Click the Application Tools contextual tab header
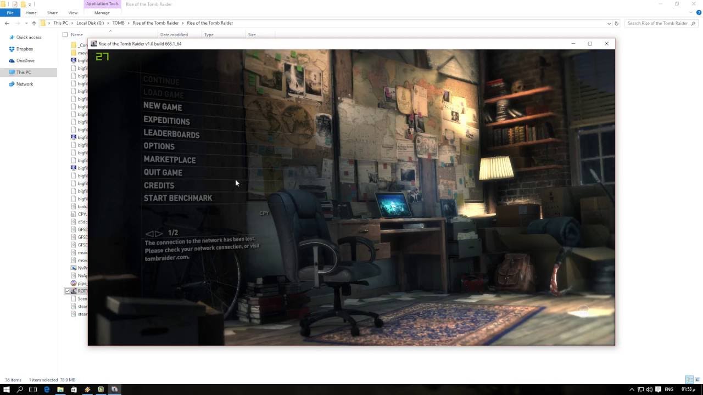The image size is (703, 395). [102, 4]
